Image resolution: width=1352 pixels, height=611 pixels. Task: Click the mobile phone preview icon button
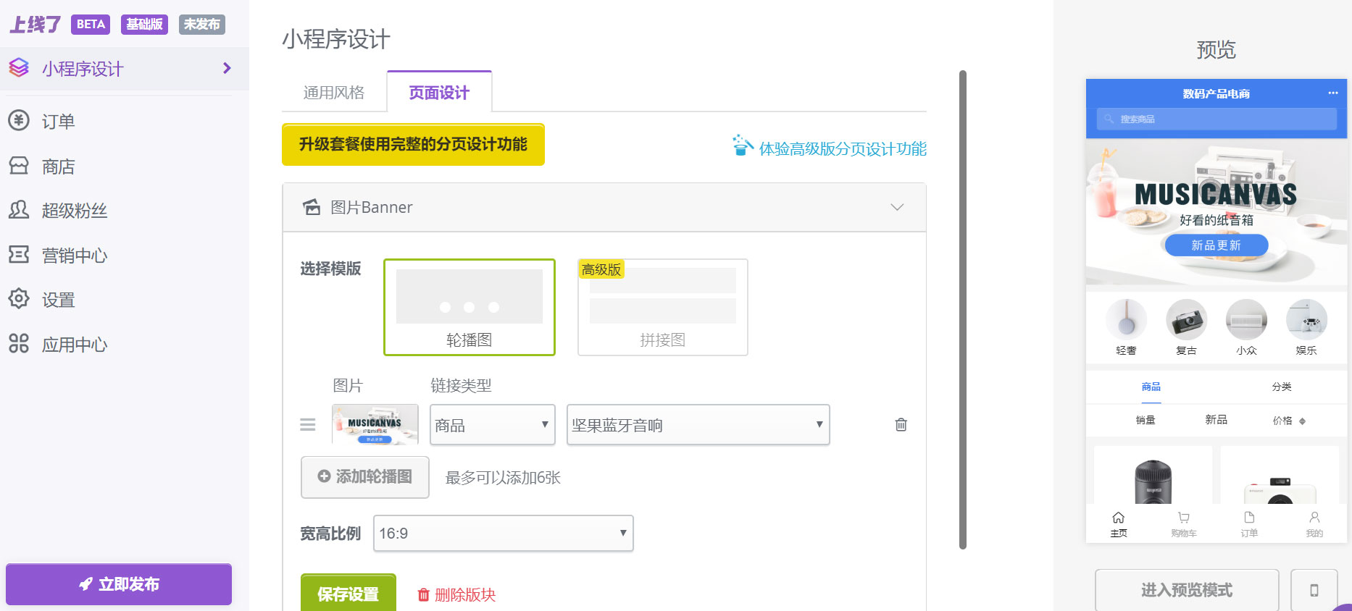[x=1314, y=590]
